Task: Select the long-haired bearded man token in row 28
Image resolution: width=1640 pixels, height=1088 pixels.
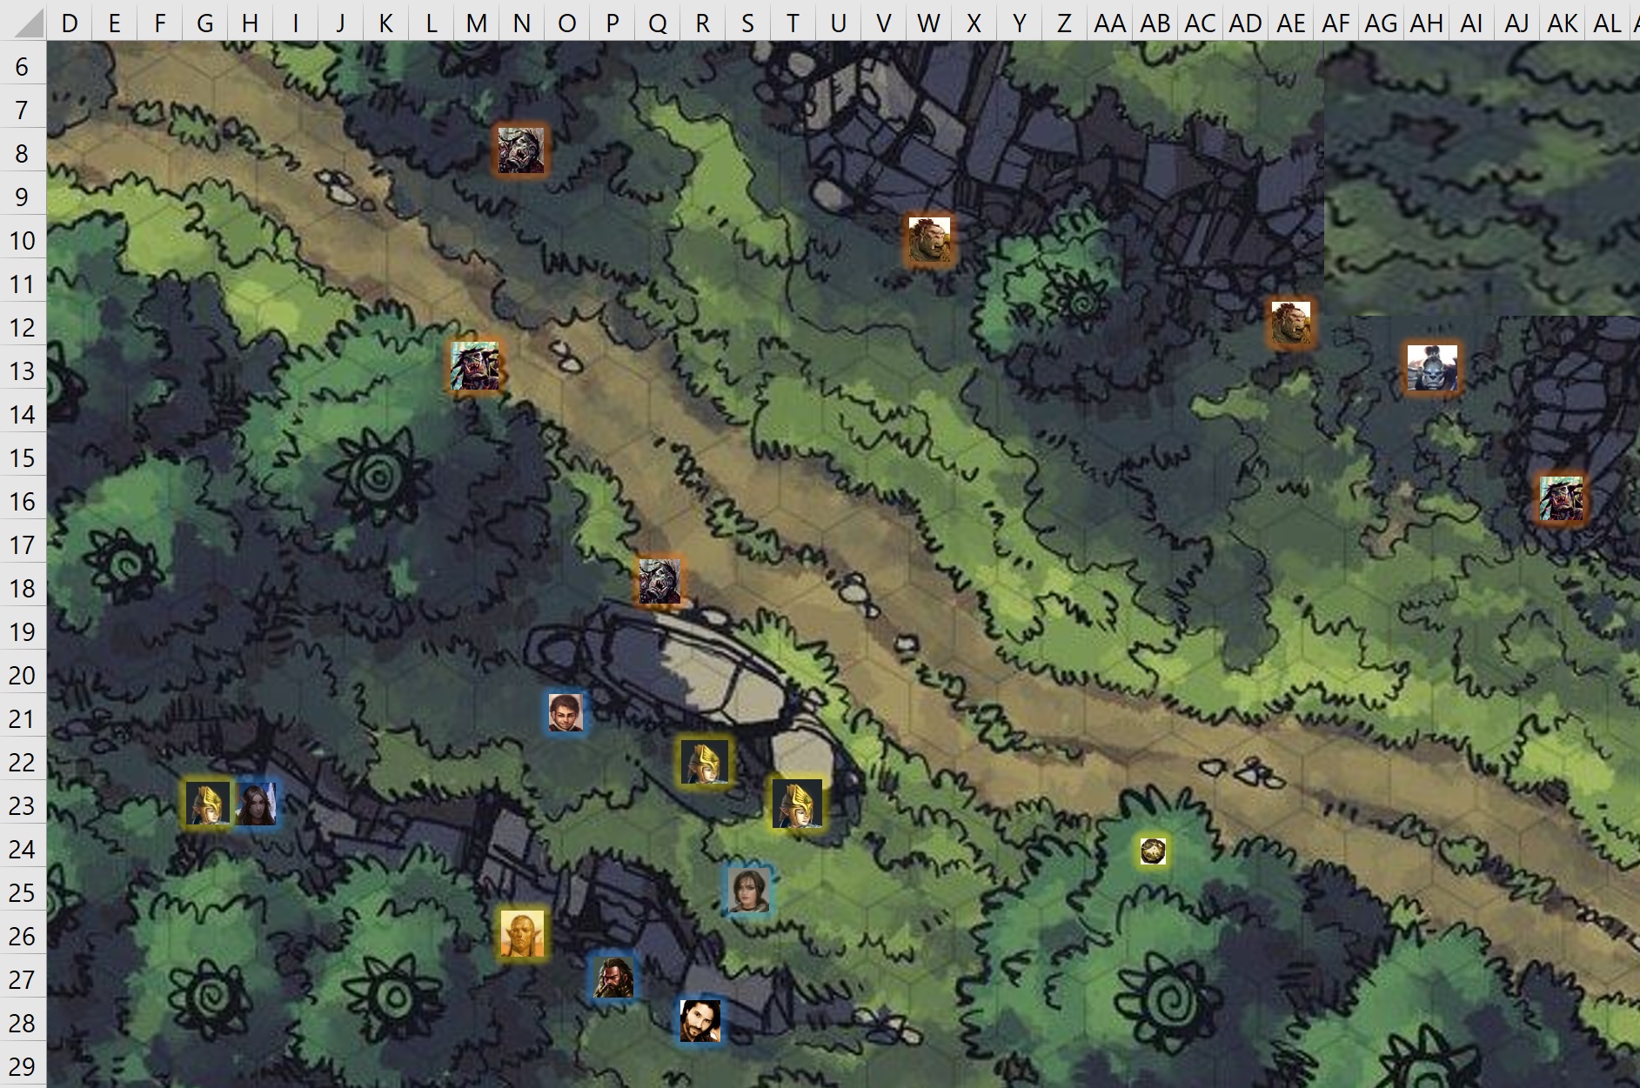Action: 700,1020
